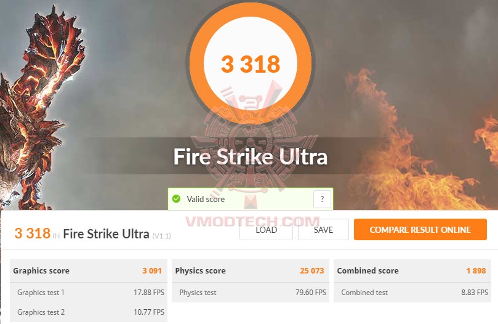Viewport: 498px width, 324px height.
Task: Select the Graphics score header row
Action: (89, 270)
